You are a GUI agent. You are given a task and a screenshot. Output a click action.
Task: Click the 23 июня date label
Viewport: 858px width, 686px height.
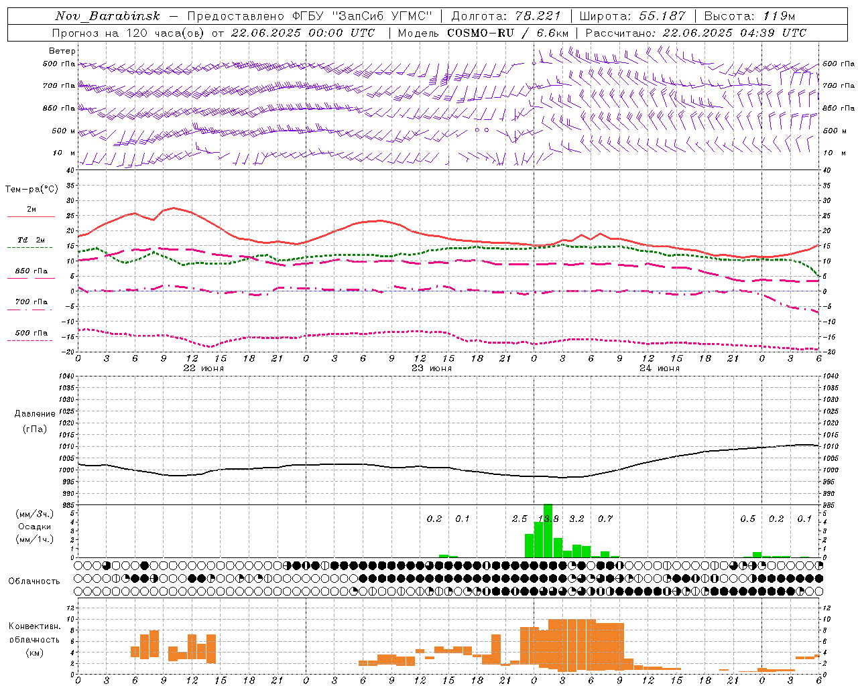tap(432, 368)
